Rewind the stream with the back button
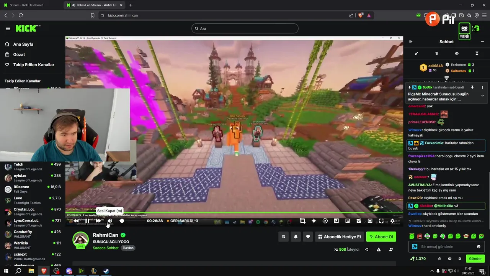The height and width of the screenshot is (276, 490). [76, 221]
